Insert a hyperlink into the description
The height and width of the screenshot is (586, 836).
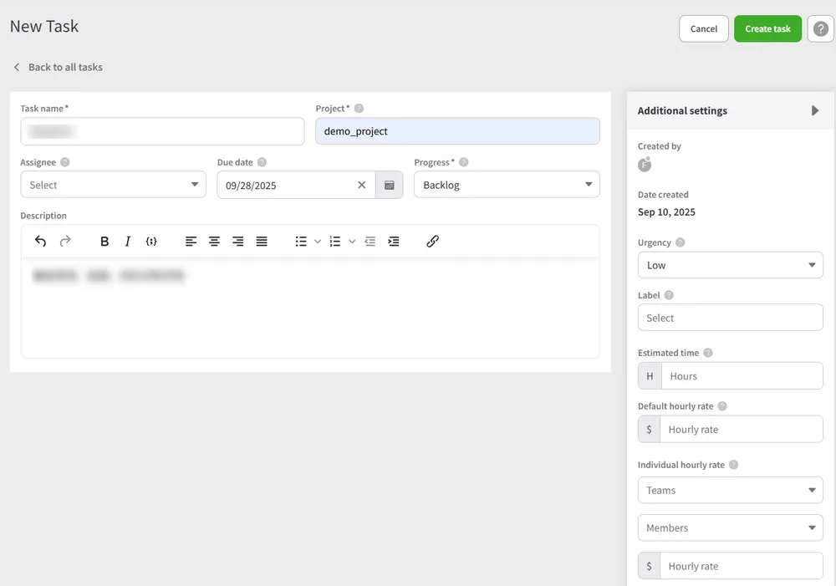coord(432,241)
